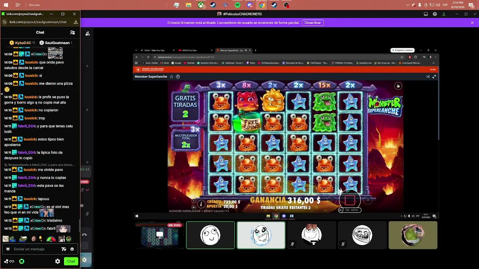The height and width of the screenshot is (269, 479).
Task: Click the KybaD4C top gifter name
Action: click(23, 43)
